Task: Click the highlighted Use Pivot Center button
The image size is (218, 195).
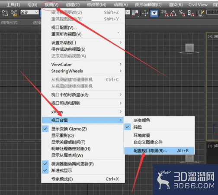Action: 154,13
